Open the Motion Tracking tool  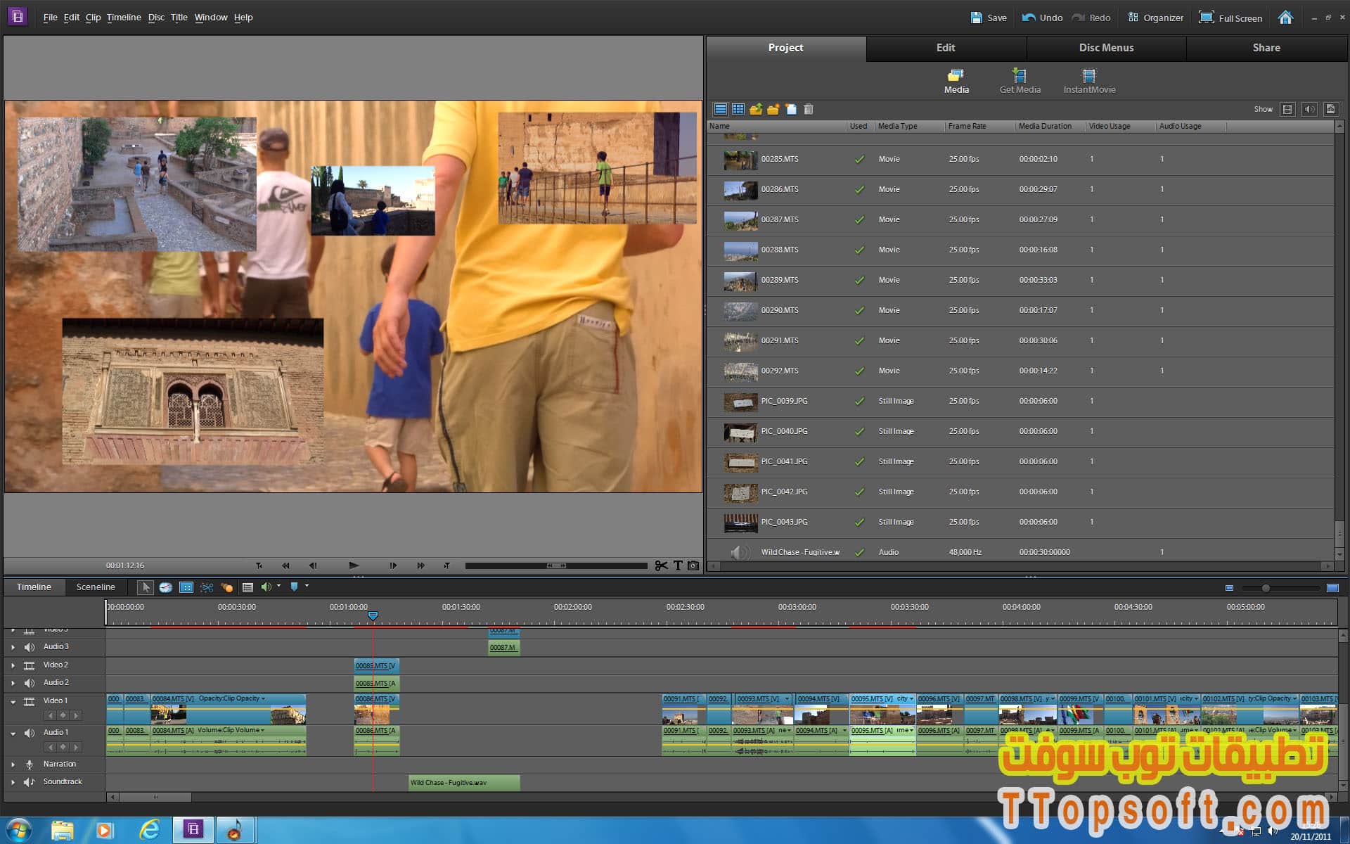[x=226, y=587]
